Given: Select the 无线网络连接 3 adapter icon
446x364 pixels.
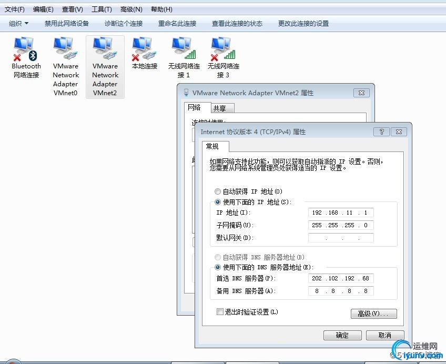Looking at the screenshot, I should coord(224,57).
